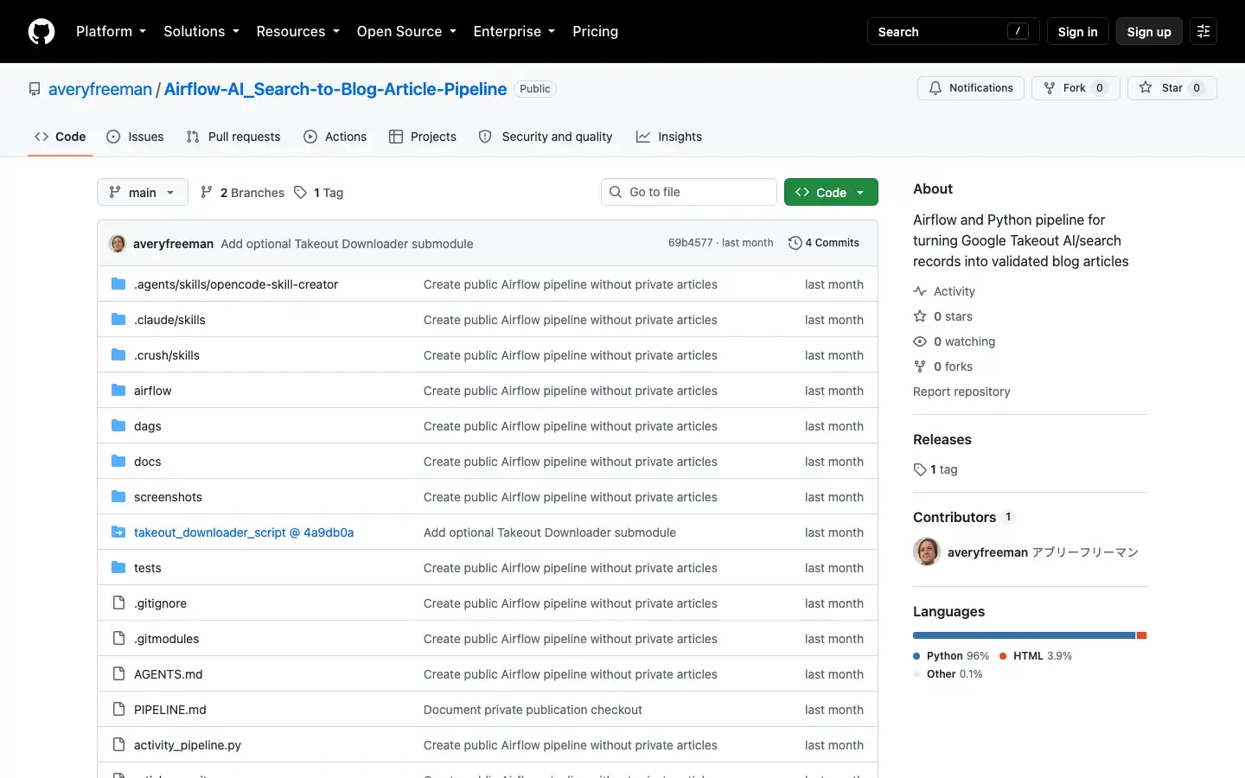Open the 69b4577 commit hash
Viewport: 1245px width, 778px height.
pos(690,243)
